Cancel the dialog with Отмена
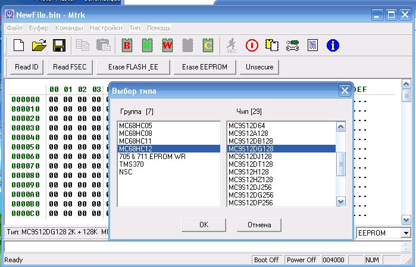Viewport: 416px width, 267px height. coord(259,225)
